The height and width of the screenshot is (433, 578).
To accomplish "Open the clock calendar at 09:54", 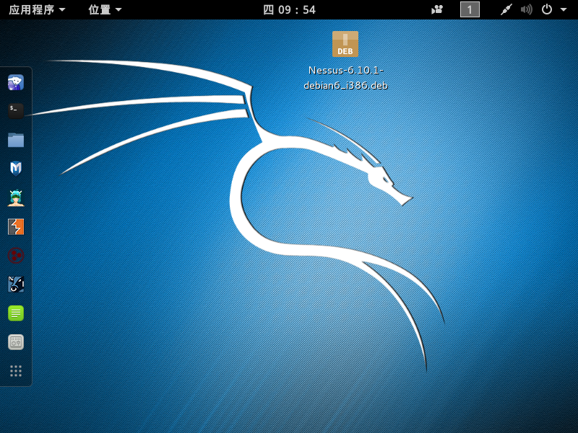I will 289,9.
